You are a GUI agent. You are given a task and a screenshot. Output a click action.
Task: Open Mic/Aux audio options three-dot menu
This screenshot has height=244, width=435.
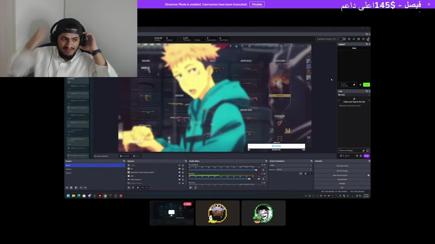point(263,179)
